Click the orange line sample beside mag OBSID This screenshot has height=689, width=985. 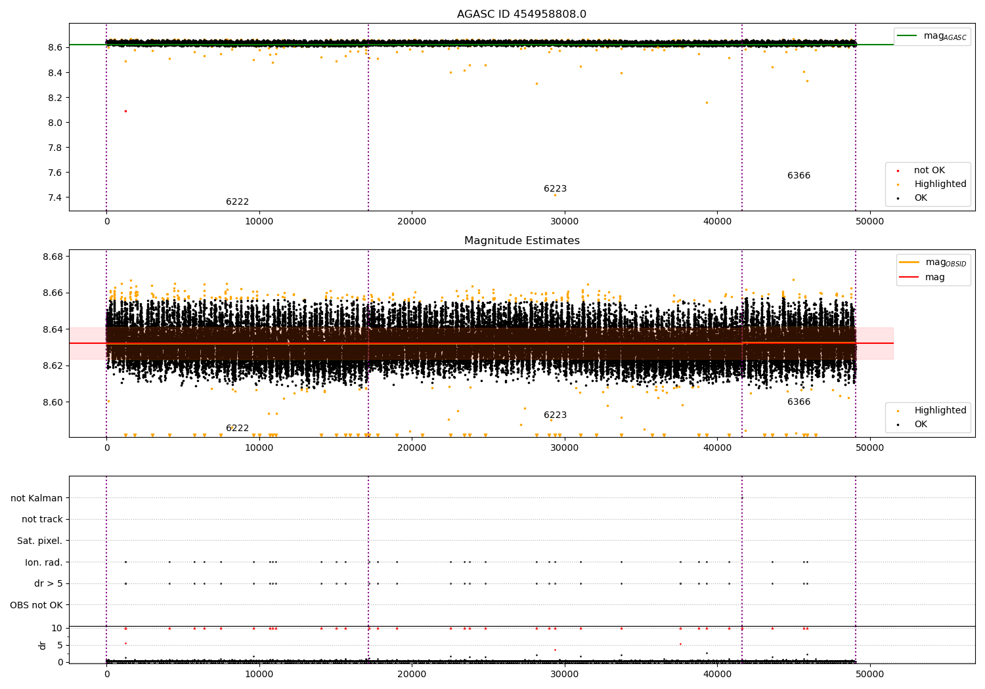pos(909,262)
